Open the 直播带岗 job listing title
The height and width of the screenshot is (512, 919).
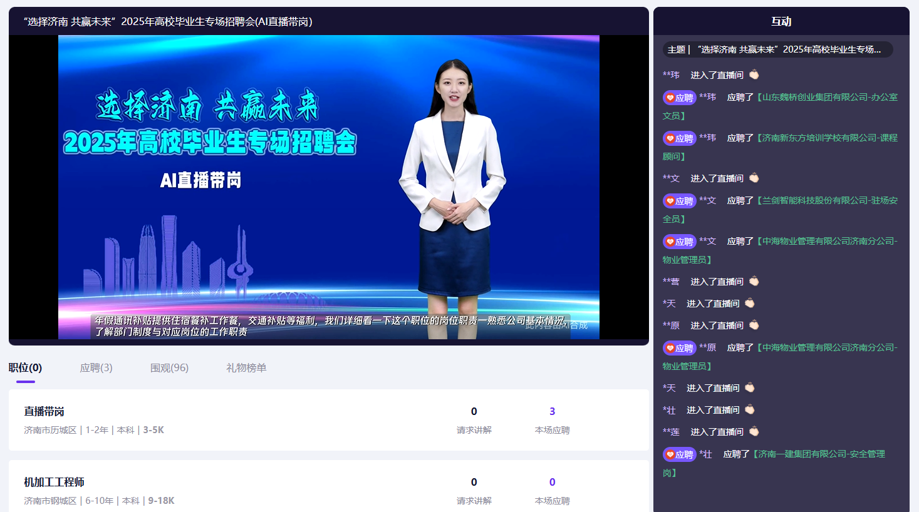(x=44, y=411)
